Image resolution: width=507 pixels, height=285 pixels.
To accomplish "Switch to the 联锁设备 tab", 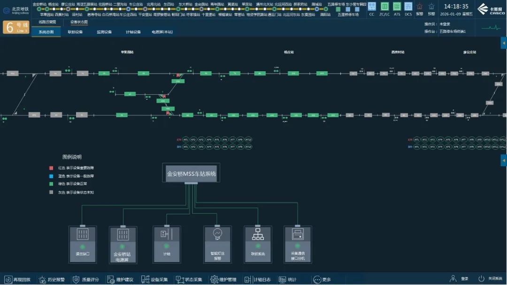I will [75, 32].
